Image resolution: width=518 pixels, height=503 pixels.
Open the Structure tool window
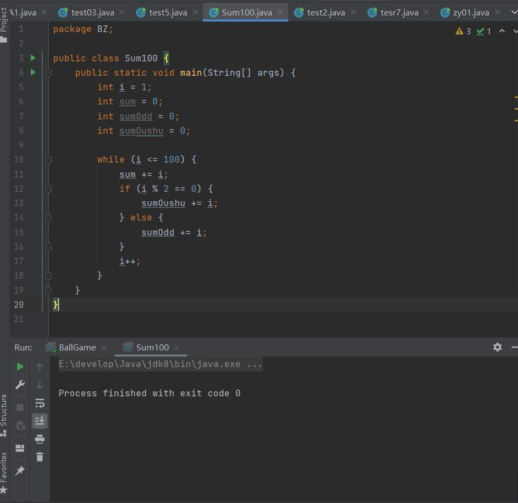pos(4,415)
